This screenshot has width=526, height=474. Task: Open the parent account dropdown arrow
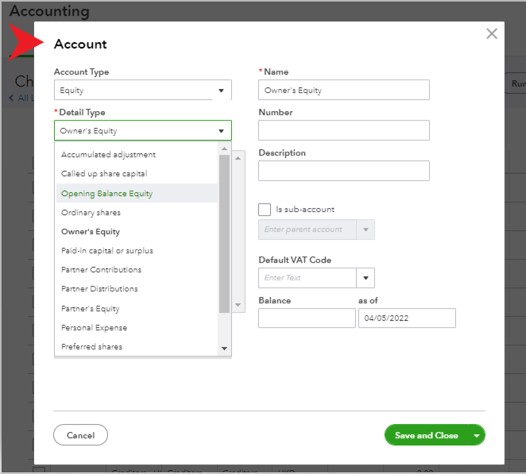[x=365, y=229]
